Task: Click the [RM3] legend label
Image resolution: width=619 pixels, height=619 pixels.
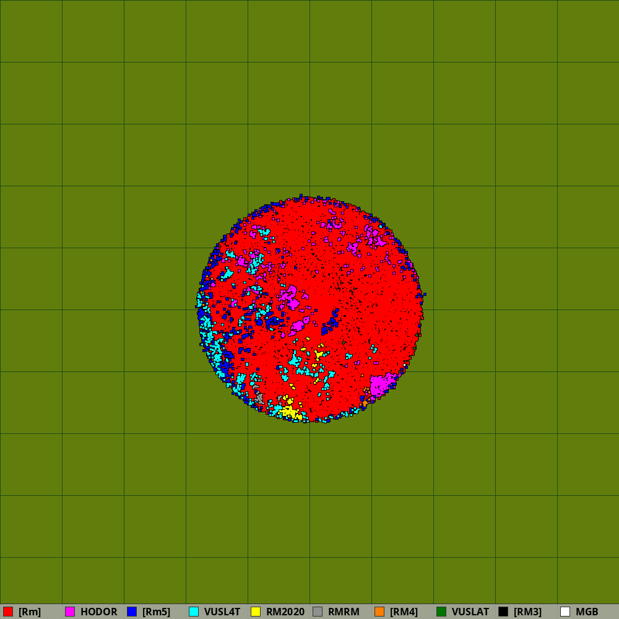Action: 528,612
